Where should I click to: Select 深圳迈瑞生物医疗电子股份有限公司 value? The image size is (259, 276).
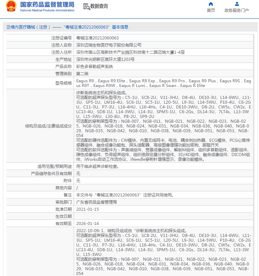coord(109,45)
